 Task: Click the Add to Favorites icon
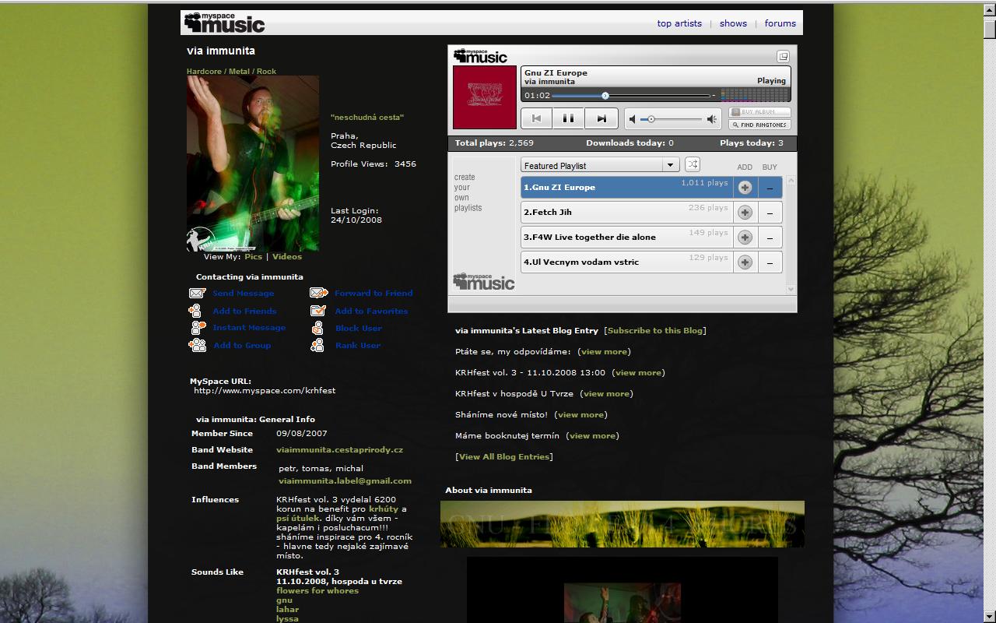(x=317, y=311)
